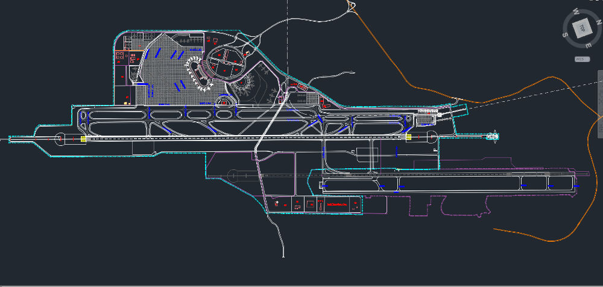Viewport: 603px width, 287px height.
Task: Click the TOP face of the ViewCube
Action: pos(581,28)
